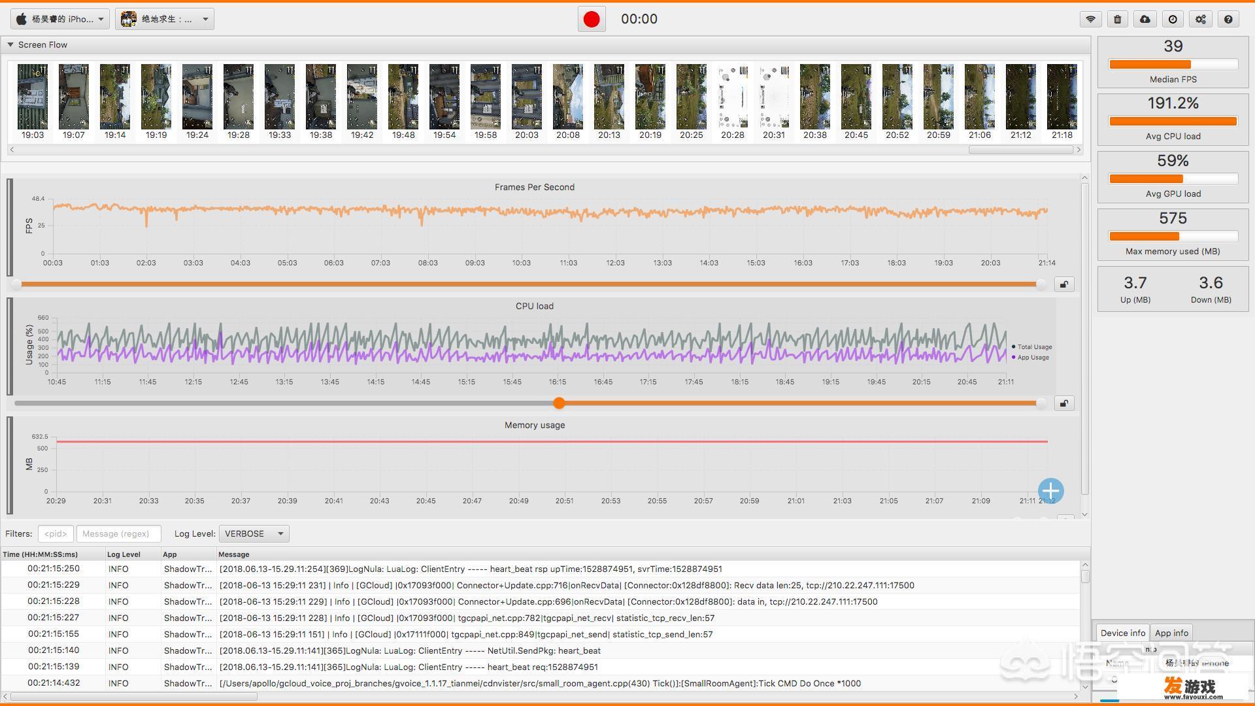Select the log row at 00:21:15:140

click(x=540, y=650)
